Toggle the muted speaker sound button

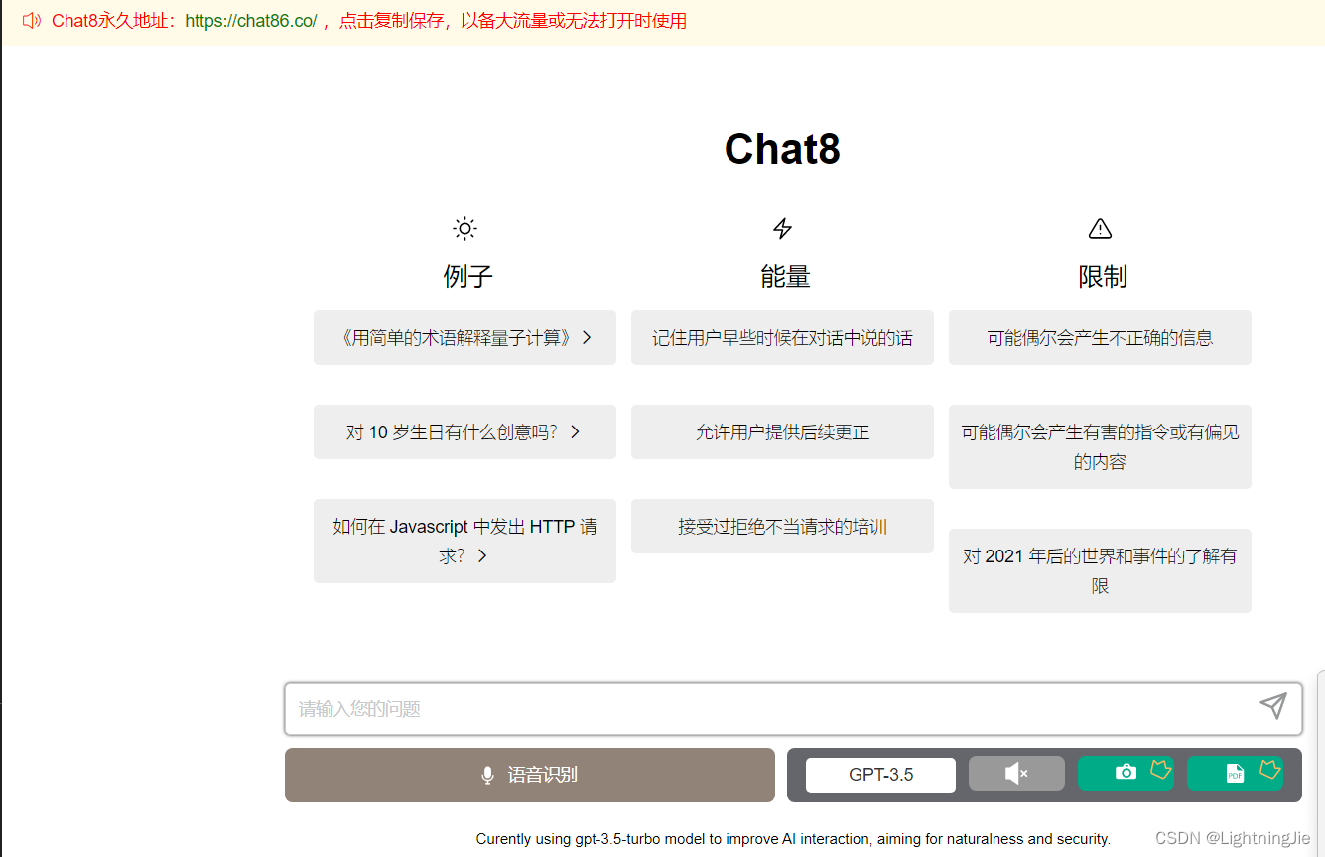click(1016, 774)
